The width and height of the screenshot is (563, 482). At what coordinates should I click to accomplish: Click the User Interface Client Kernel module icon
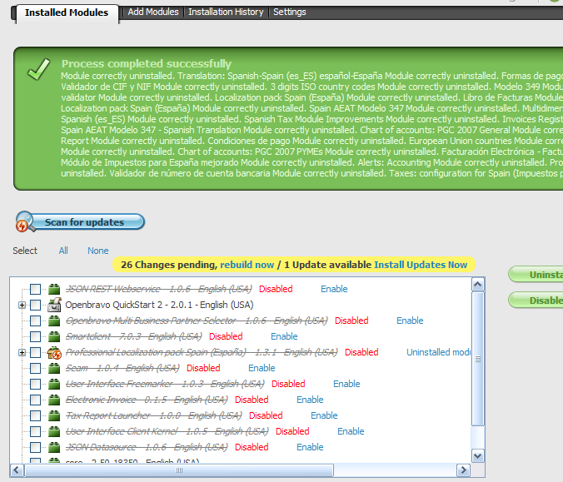click(54, 431)
